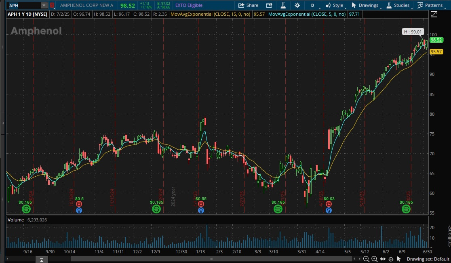The height and width of the screenshot is (263, 451).
Task: Click the small left scroll arrow beside zoom-out
Action: point(355,259)
